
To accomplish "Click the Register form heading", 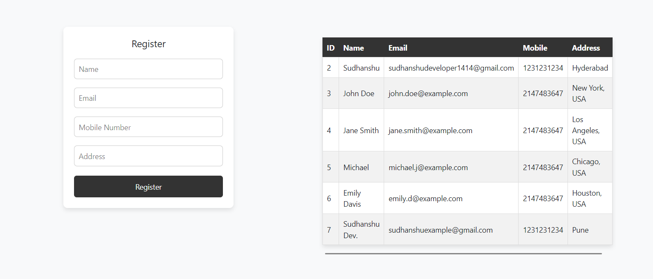I will pos(148,44).
